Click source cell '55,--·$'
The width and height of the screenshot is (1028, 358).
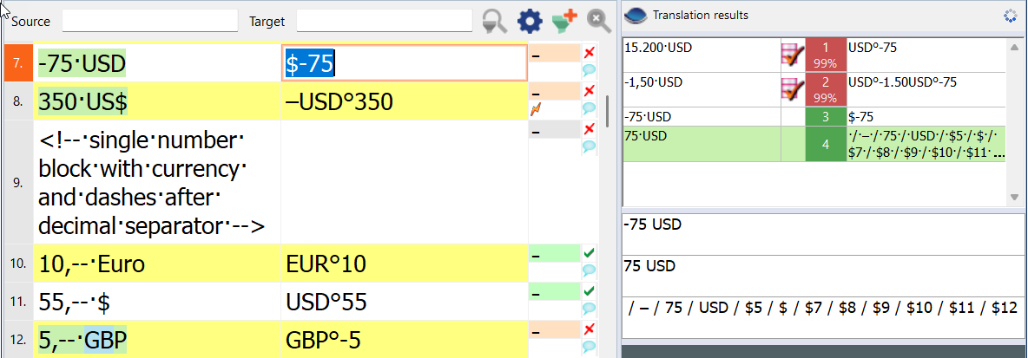tap(156, 302)
